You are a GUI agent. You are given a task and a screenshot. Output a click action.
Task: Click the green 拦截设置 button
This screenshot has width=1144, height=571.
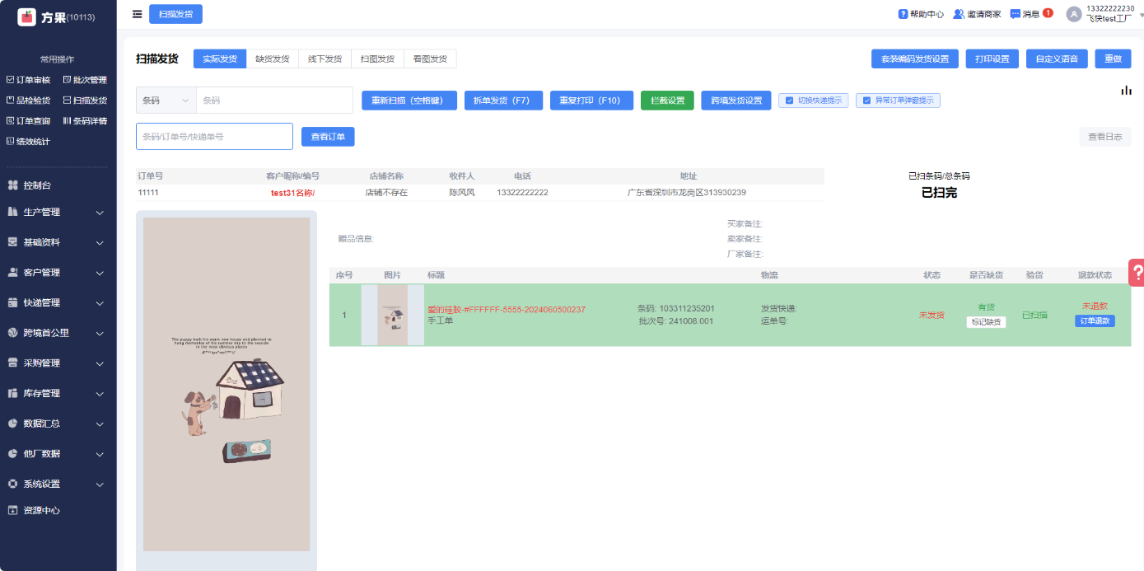click(667, 101)
